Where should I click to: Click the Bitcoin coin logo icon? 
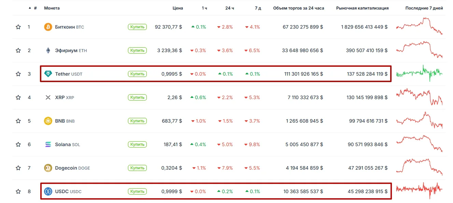point(48,27)
